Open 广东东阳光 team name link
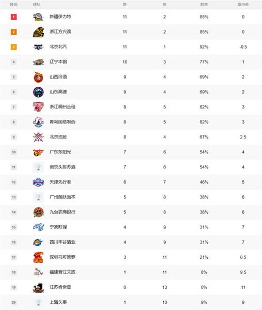The width and height of the screenshot is (262, 310). click(x=60, y=152)
